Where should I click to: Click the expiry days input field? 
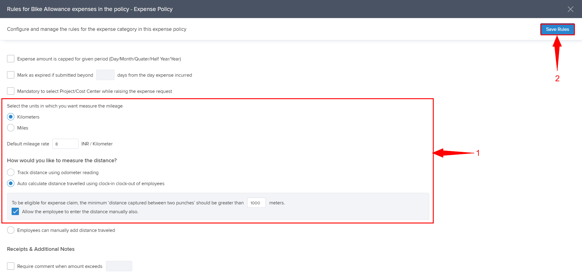(x=105, y=75)
